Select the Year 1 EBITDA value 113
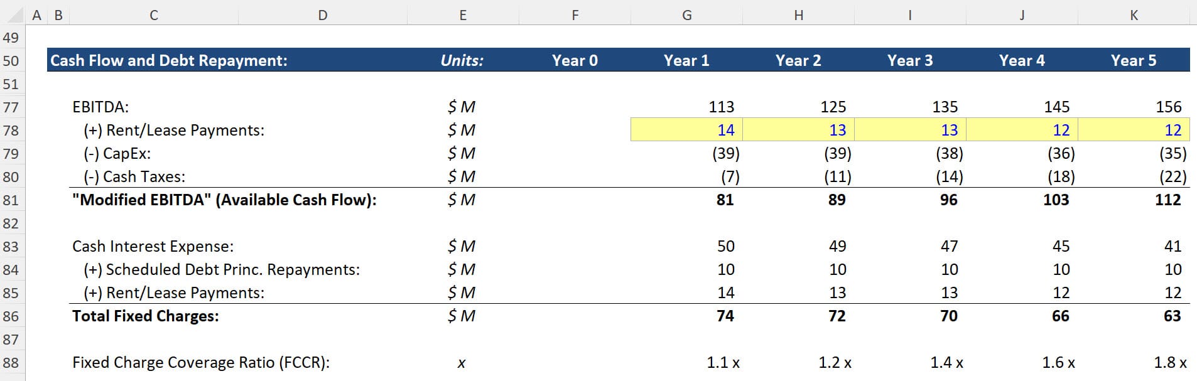This screenshot has height=381, width=1197. tap(721, 107)
